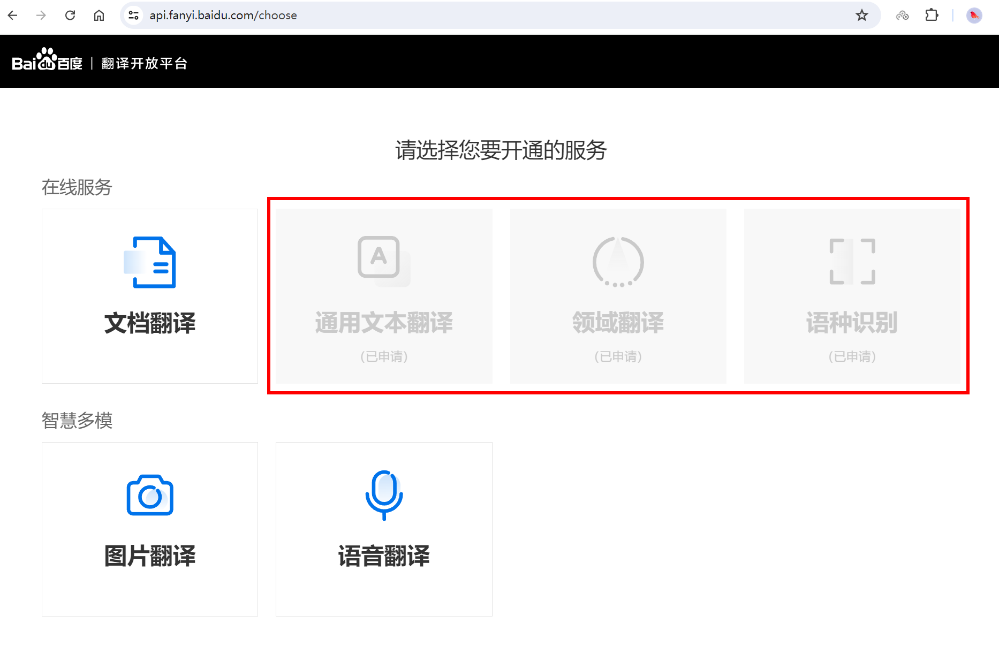Select the 图片翻译 service label
The width and height of the screenshot is (999, 647).
tap(150, 556)
